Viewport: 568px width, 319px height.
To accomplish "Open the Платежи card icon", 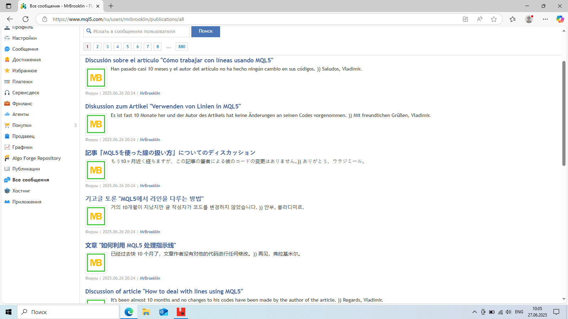I will click(x=7, y=82).
